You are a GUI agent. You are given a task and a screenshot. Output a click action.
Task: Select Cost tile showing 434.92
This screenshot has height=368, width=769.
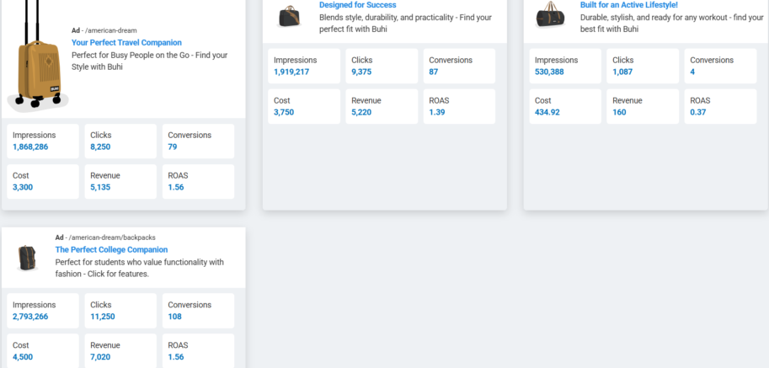tap(565, 106)
